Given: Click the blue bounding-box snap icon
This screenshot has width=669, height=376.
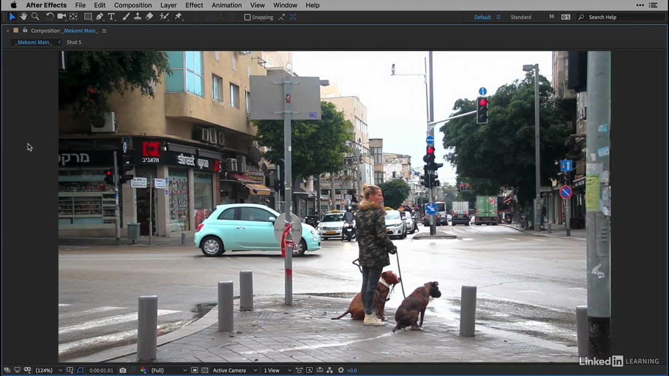Looking at the screenshot, I should [x=293, y=17].
